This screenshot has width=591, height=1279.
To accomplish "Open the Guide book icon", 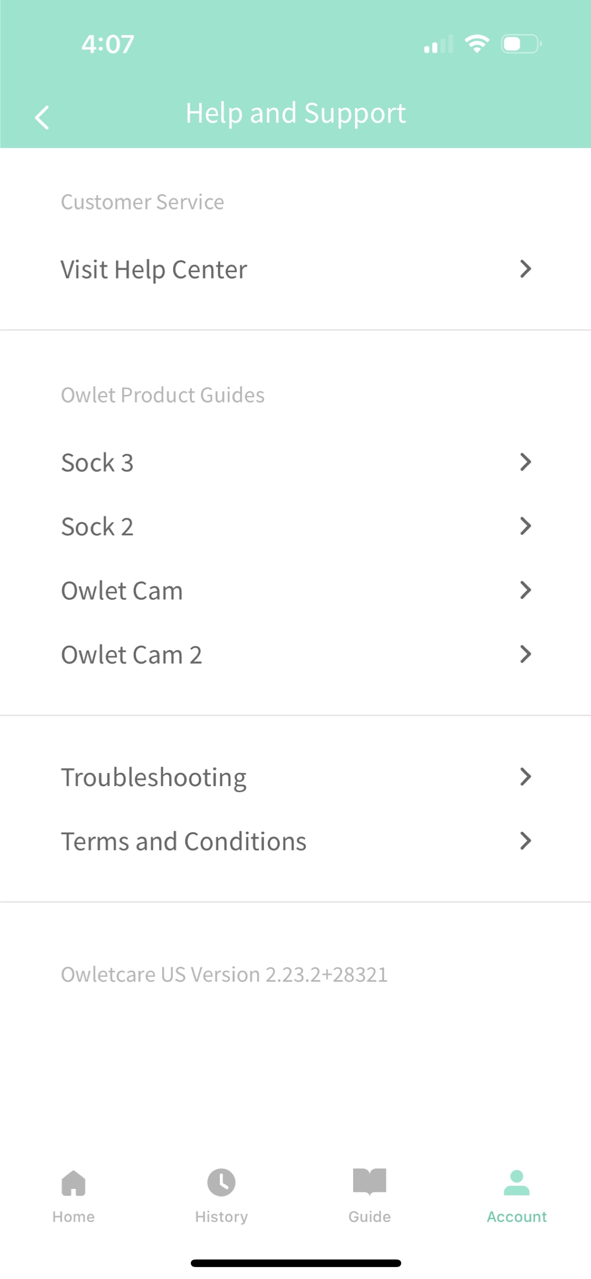I will (x=370, y=1181).
